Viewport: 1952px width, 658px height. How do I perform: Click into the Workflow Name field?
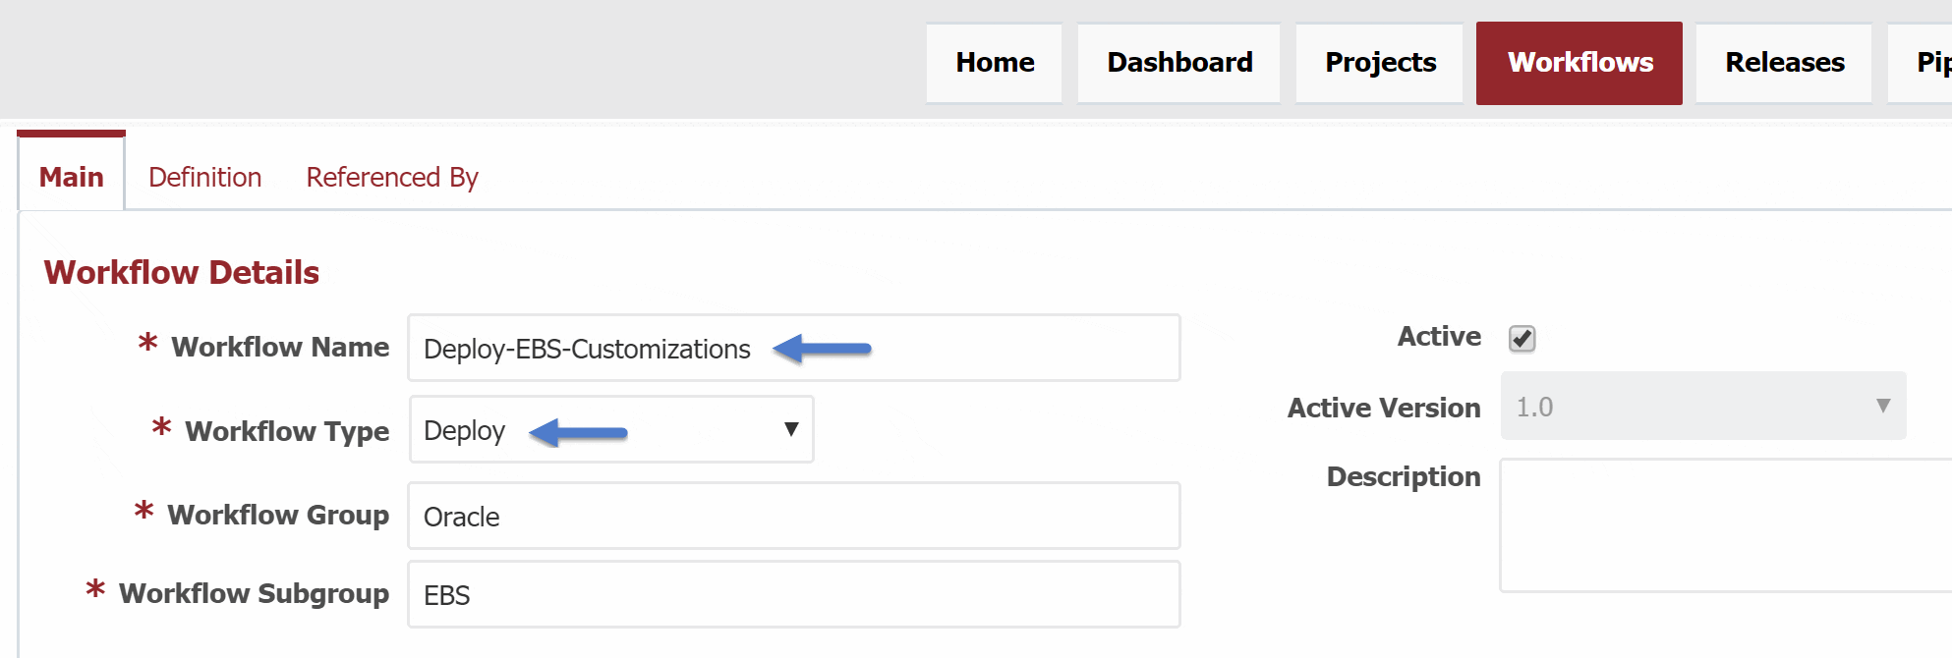794,348
